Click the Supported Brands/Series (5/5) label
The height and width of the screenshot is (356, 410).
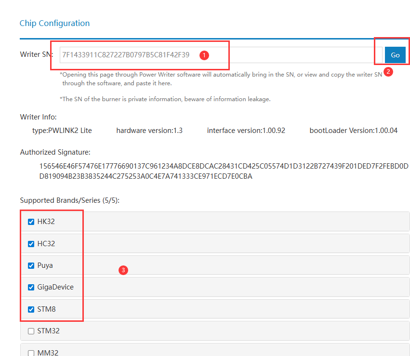click(69, 200)
